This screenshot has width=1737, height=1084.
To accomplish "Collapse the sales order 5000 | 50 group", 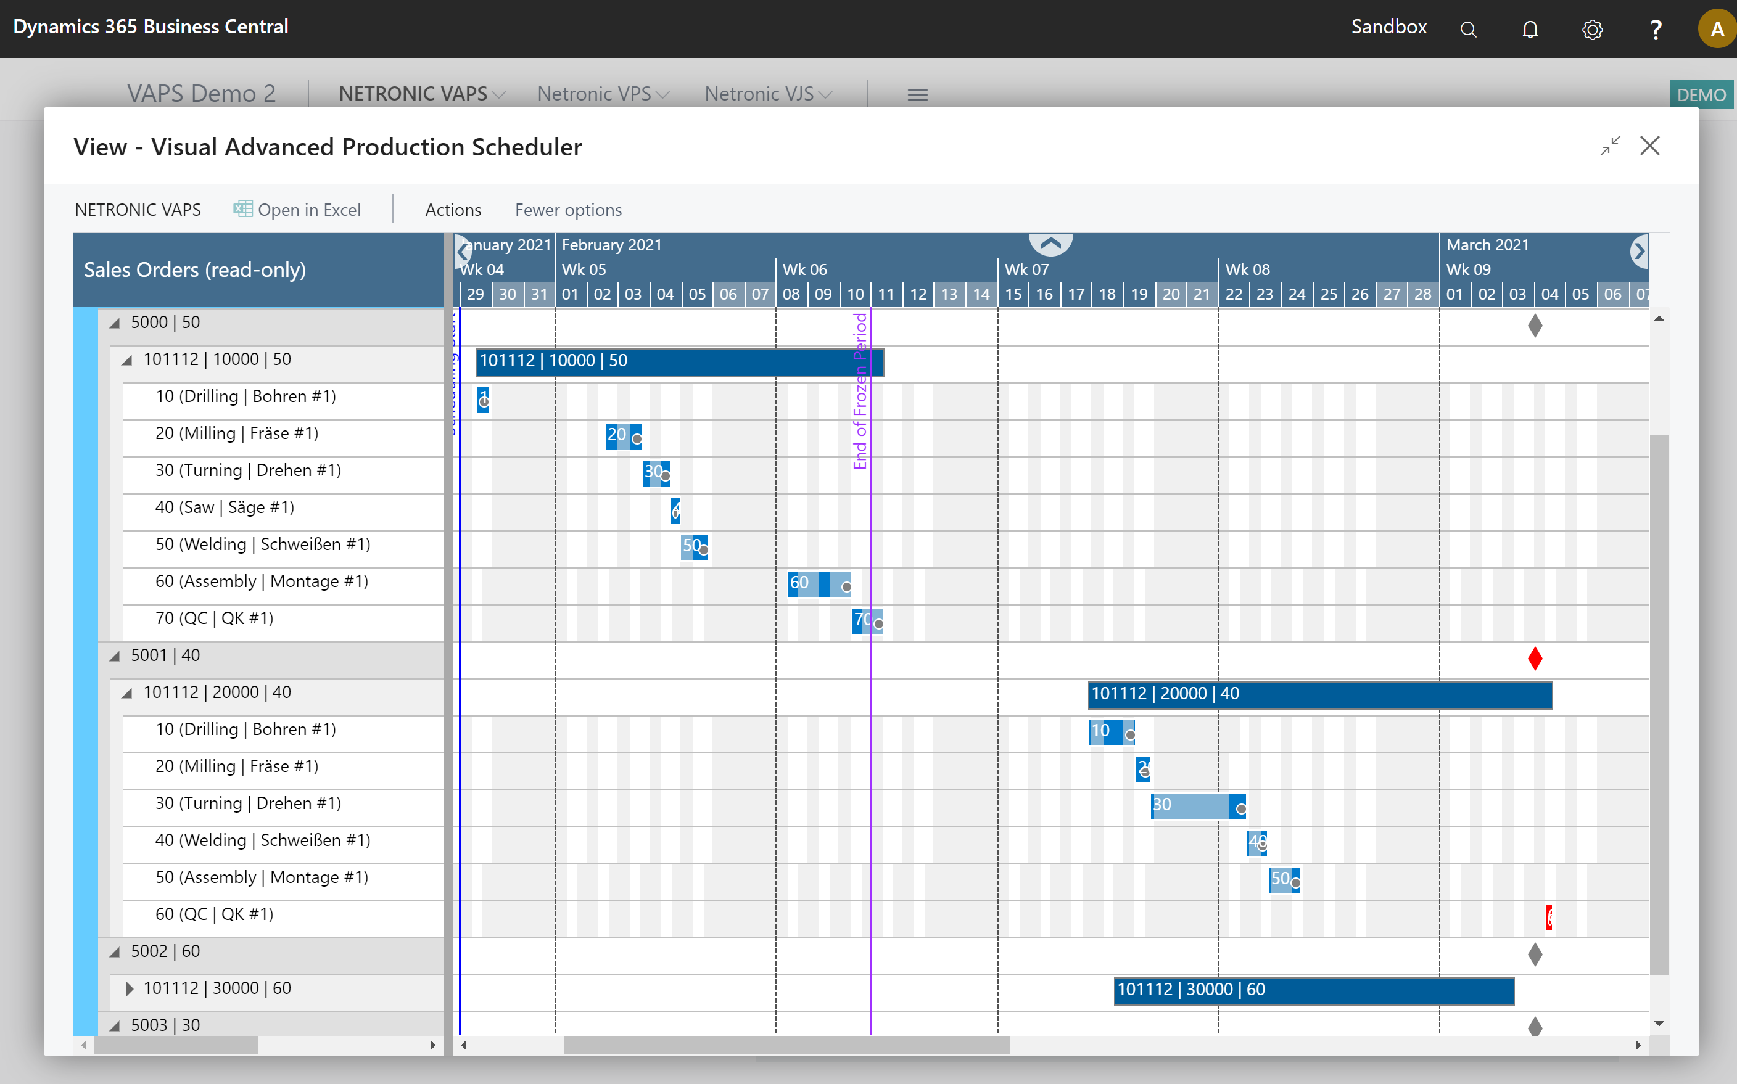I will coord(114,322).
